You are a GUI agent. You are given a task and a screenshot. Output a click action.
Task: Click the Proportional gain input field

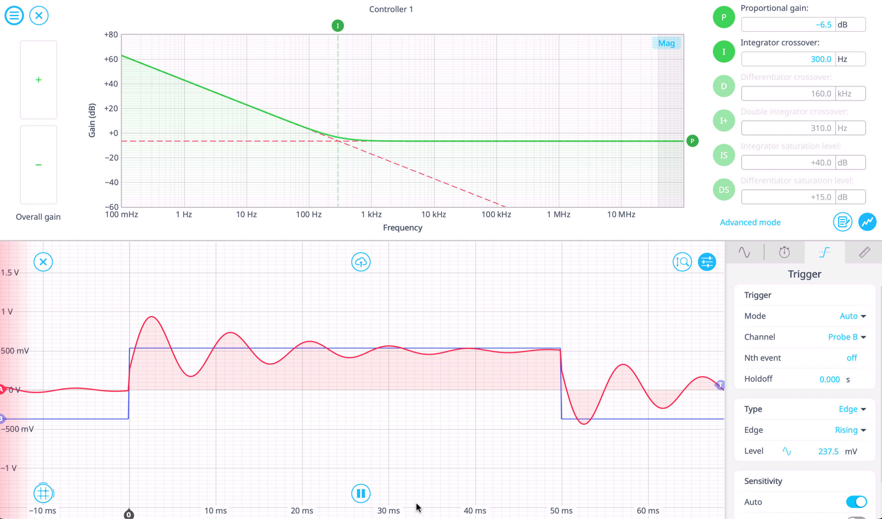tap(788, 24)
